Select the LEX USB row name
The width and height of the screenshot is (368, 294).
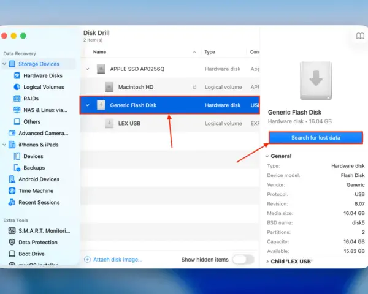129,123
